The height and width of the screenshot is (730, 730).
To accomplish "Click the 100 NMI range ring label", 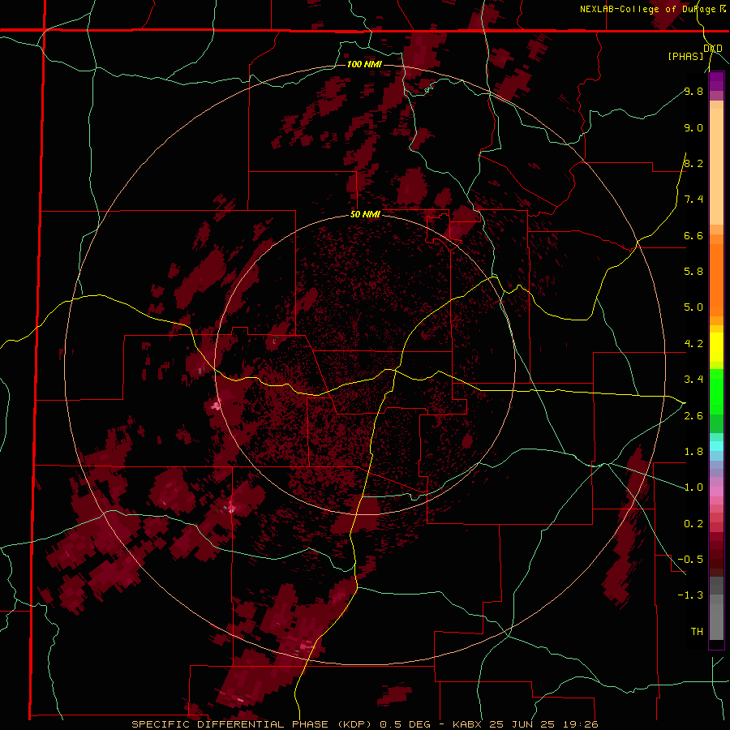I will pyautogui.click(x=364, y=64).
